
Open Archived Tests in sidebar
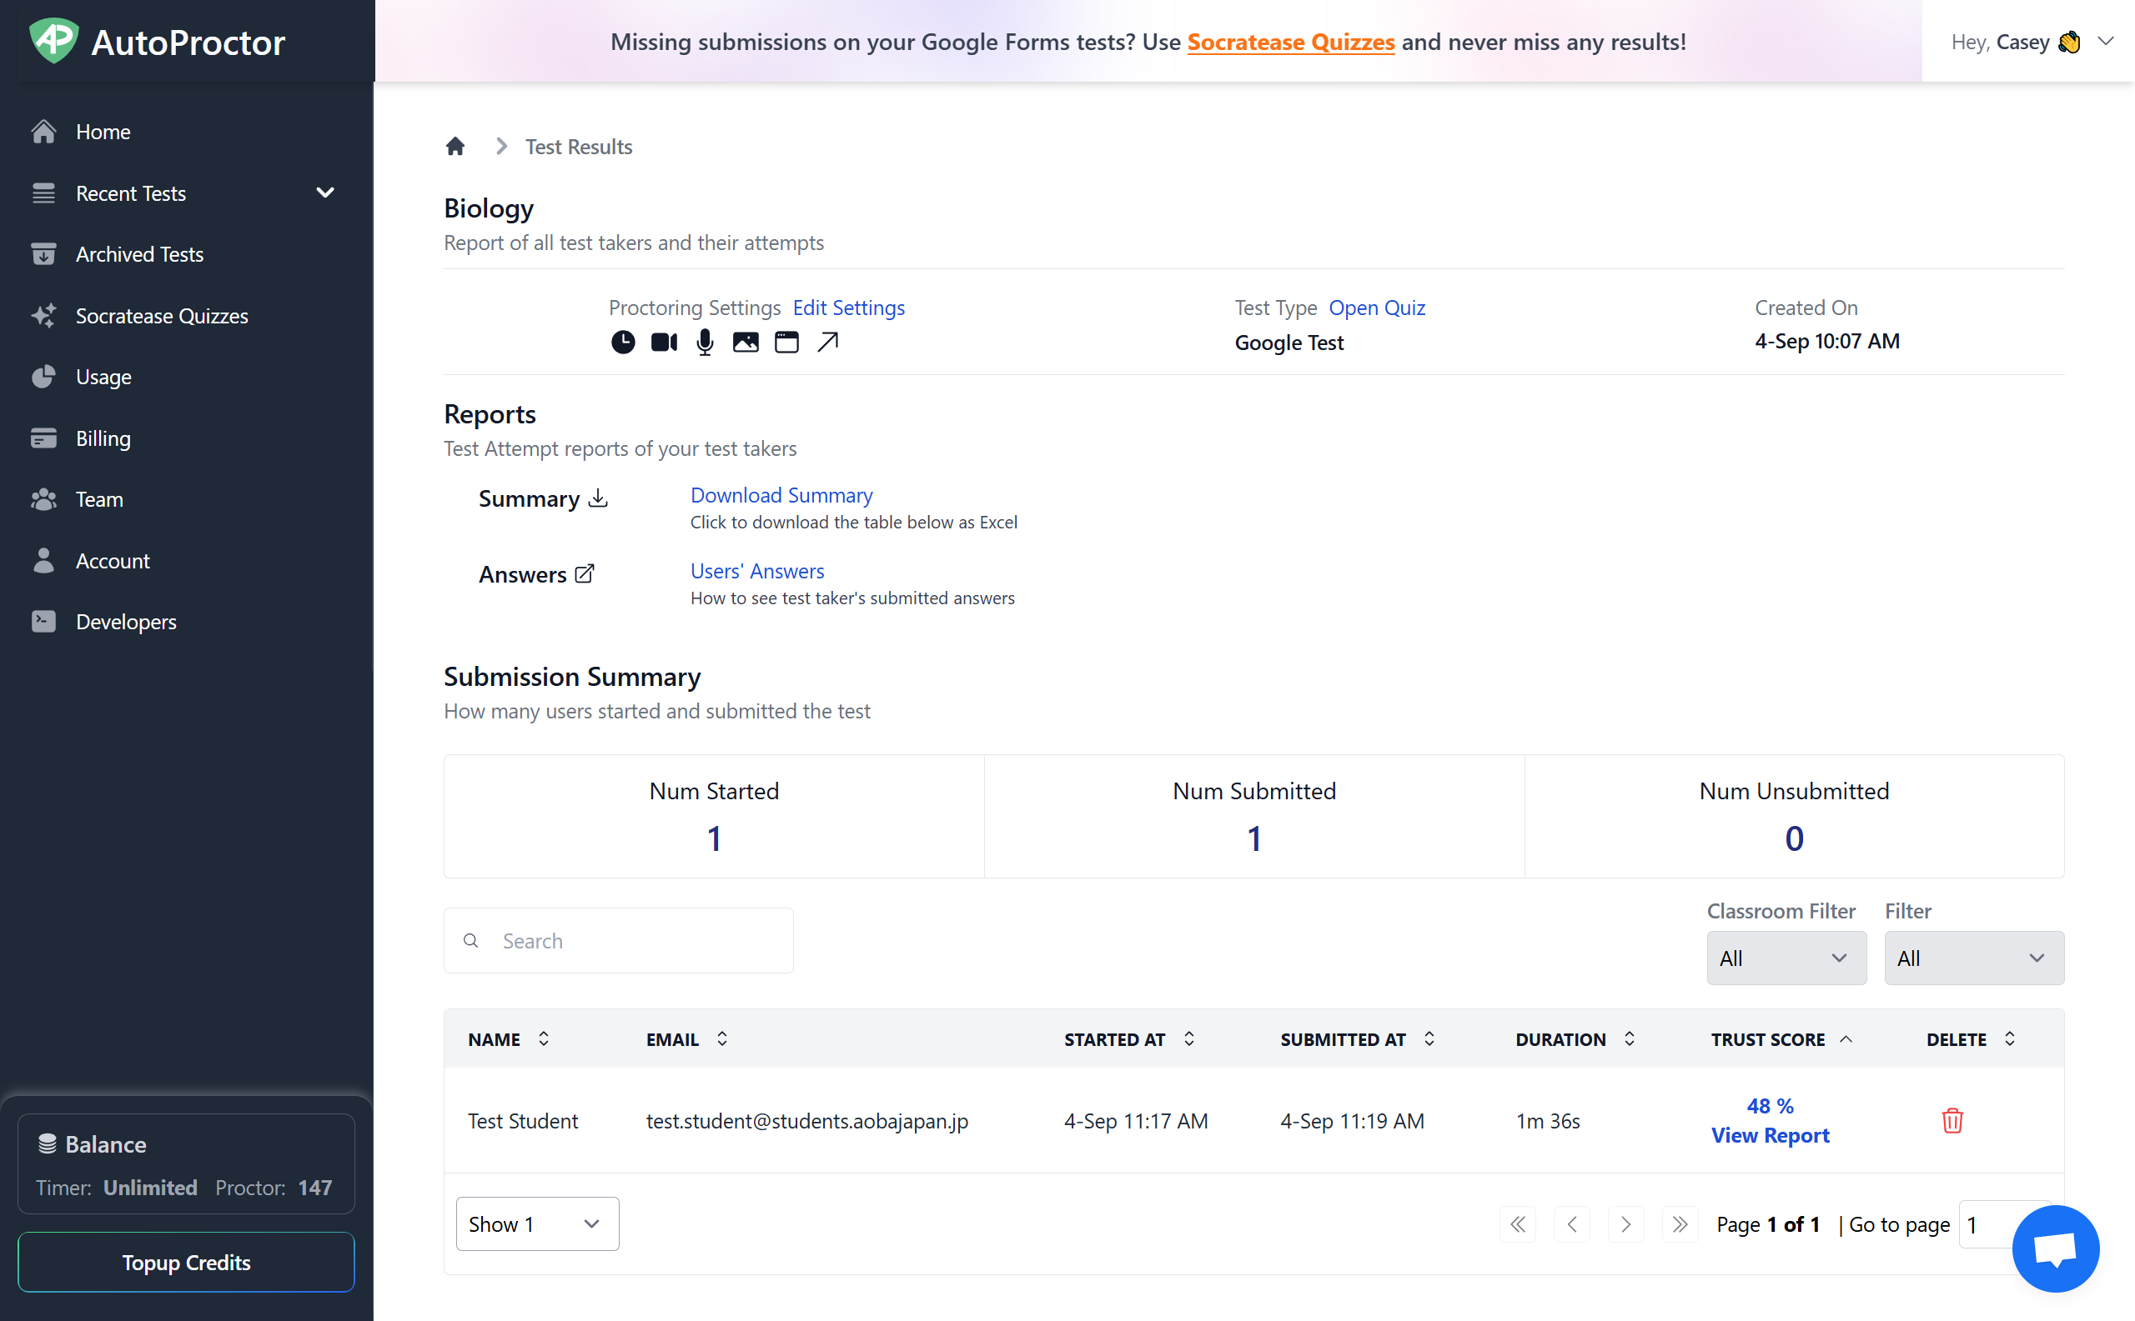pos(140,254)
